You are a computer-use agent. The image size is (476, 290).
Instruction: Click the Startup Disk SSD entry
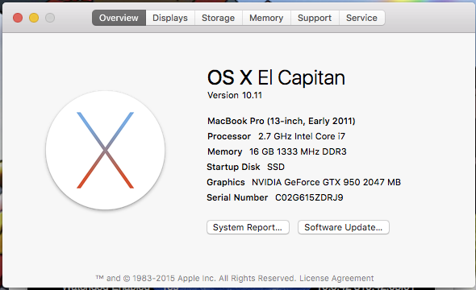tap(245, 167)
